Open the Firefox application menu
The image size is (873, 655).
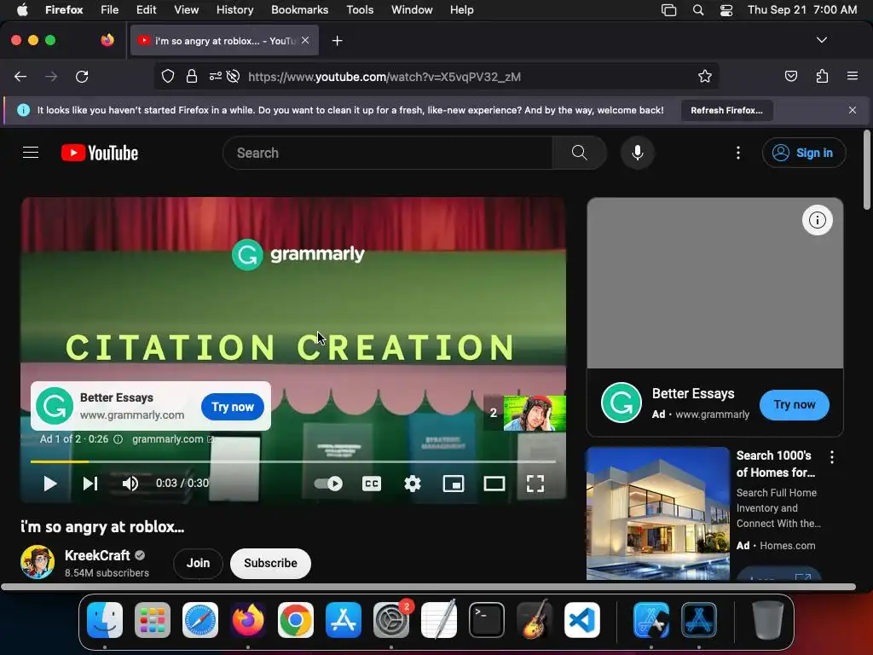tap(853, 77)
